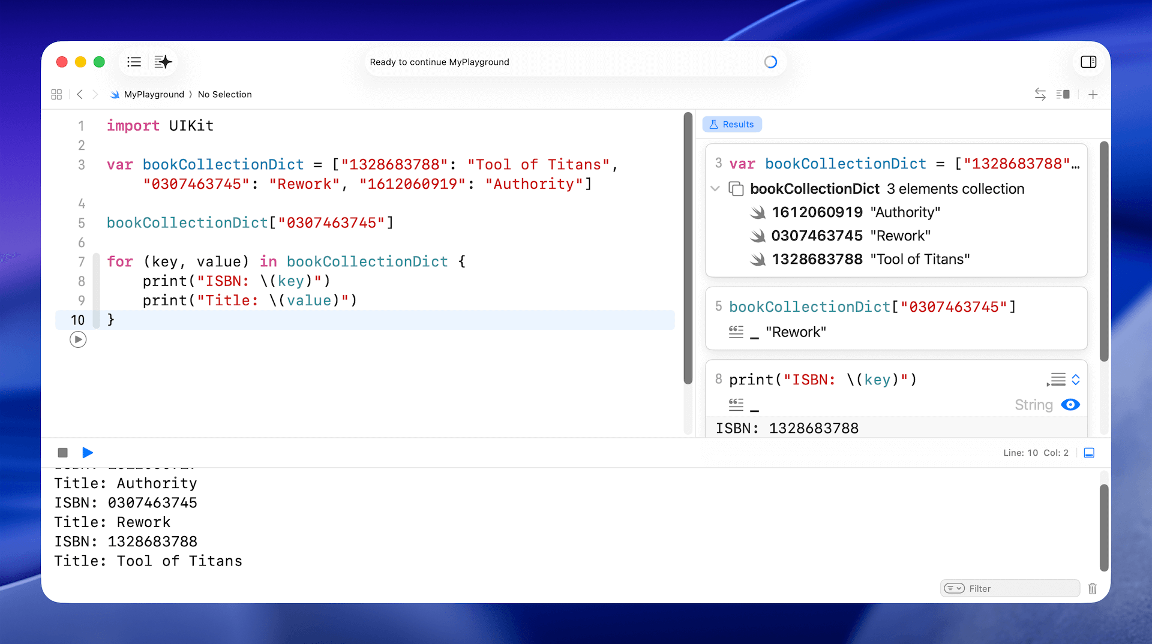Click the code review arrows icon
The height and width of the screenshot is (644, 1152).
point(1040,94)
